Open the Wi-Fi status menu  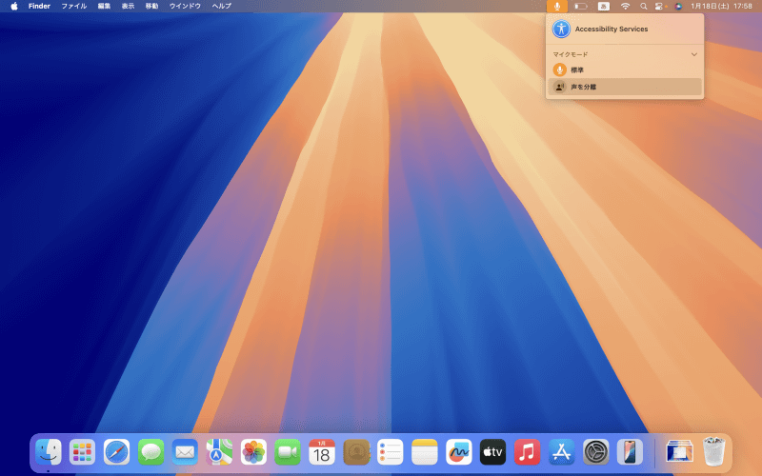[x=626, y=7]
